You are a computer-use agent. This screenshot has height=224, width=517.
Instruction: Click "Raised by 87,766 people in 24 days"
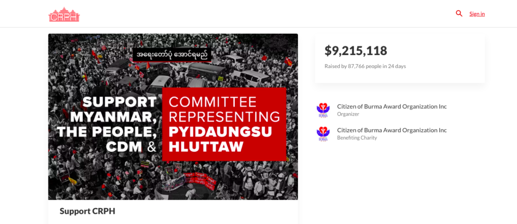point(365,66)
